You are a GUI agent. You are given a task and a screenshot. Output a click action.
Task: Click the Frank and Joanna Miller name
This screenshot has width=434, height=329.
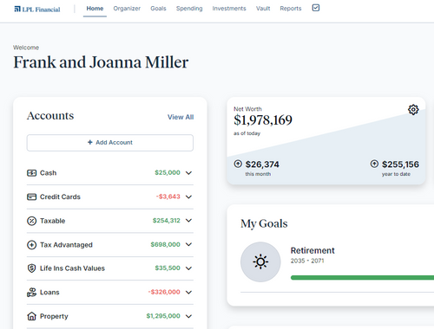[101, 62]
